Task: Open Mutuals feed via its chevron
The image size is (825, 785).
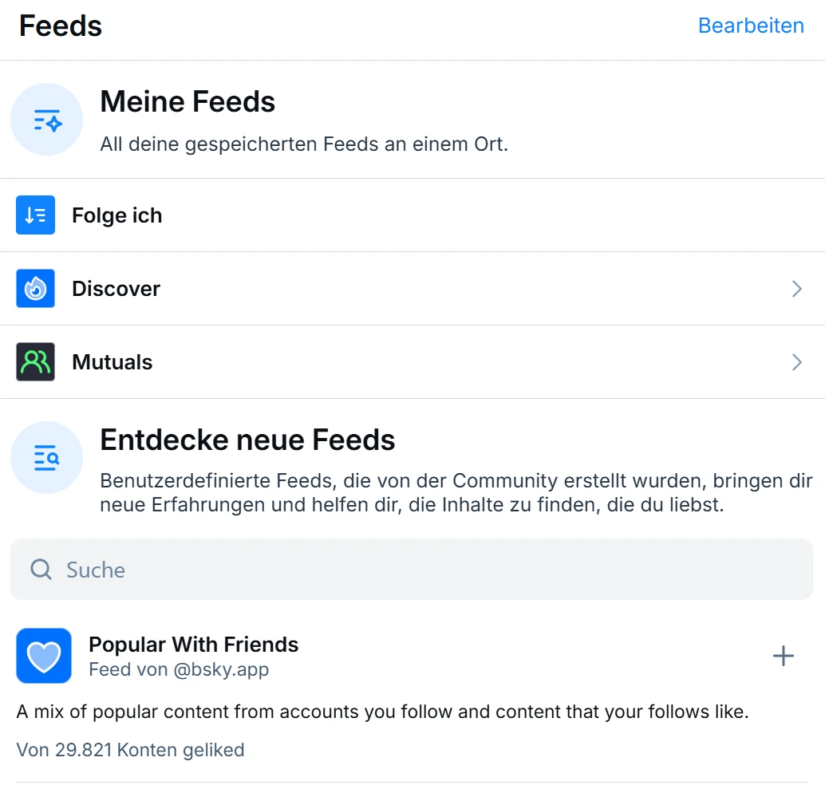Action: [x=796, y=362]
